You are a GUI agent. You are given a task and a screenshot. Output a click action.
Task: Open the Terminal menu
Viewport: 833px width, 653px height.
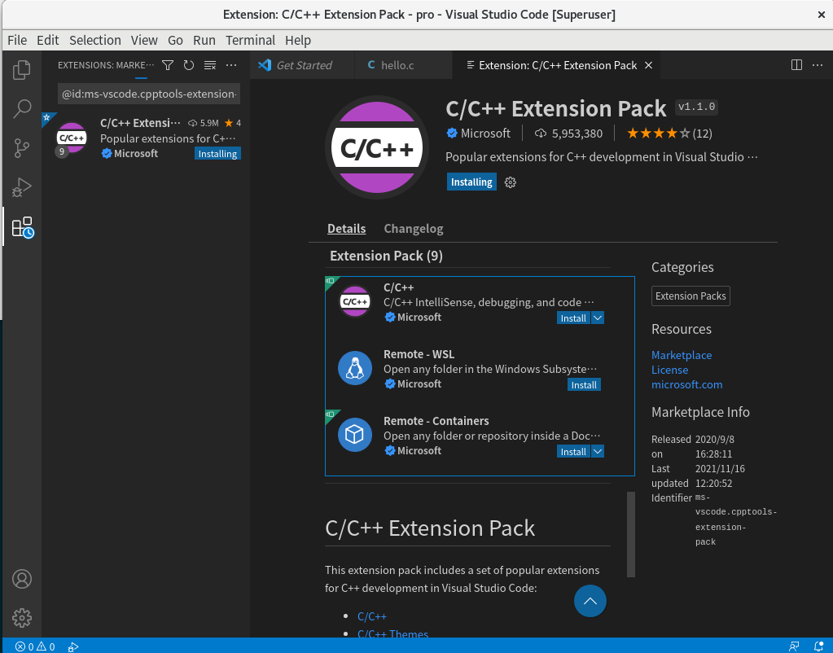click(250, 41)
